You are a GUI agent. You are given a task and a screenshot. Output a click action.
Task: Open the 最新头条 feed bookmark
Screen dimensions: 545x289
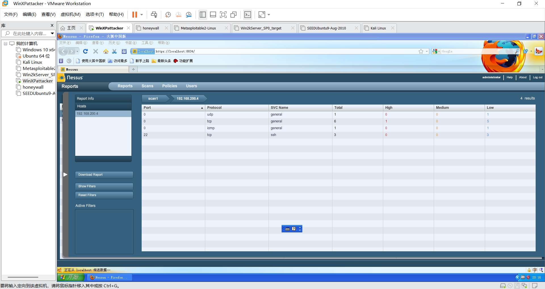click(161, 61)
